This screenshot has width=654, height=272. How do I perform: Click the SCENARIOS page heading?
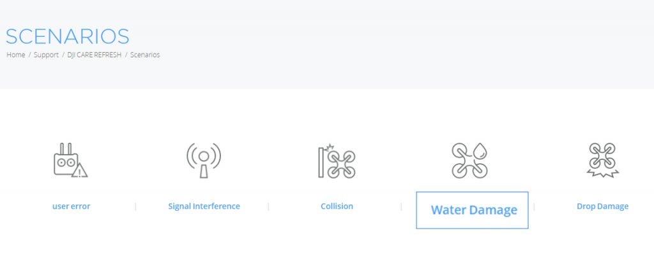coord(68,36)
